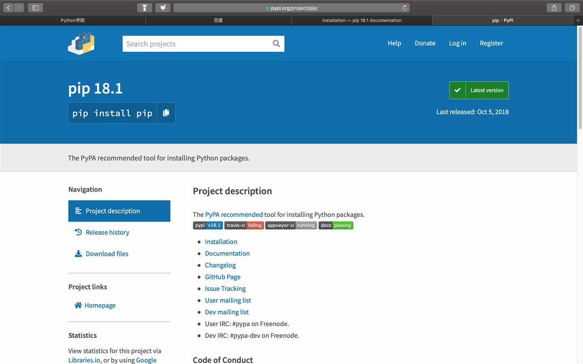Switch to the 百度 tab
This screenshot has width=583, height=364.
218,20
